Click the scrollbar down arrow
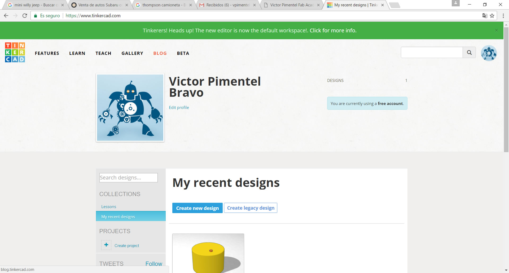The image size is (509, 273). (506, 270)
